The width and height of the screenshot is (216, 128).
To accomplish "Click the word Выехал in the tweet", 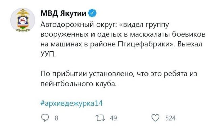I will [190, 44].
